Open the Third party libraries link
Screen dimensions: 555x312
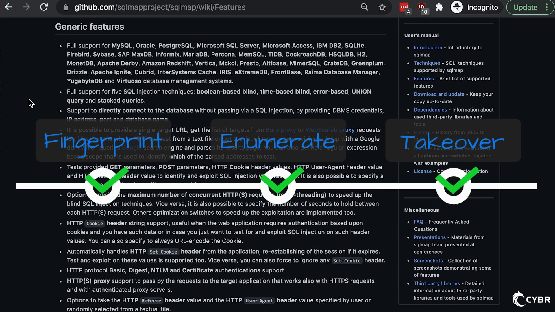click(x=436, y=283)
